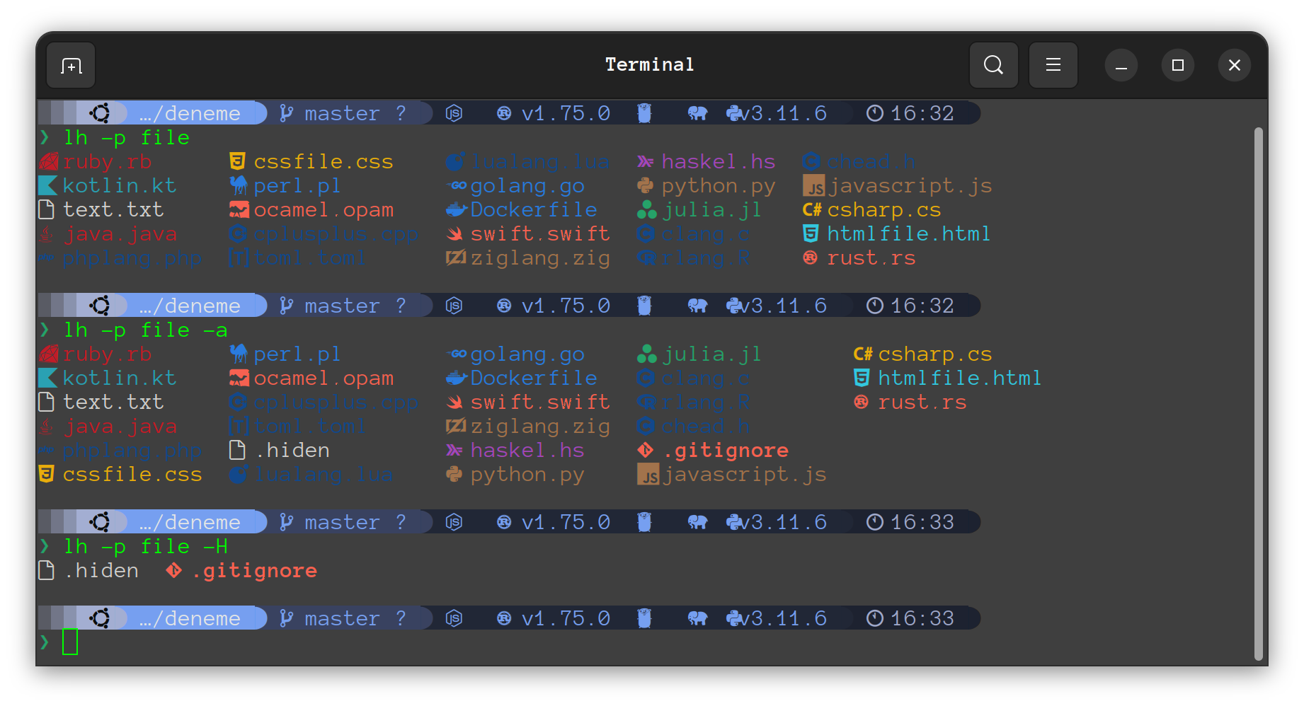Click the 'lh -p file -H' command text

(146, 547)
